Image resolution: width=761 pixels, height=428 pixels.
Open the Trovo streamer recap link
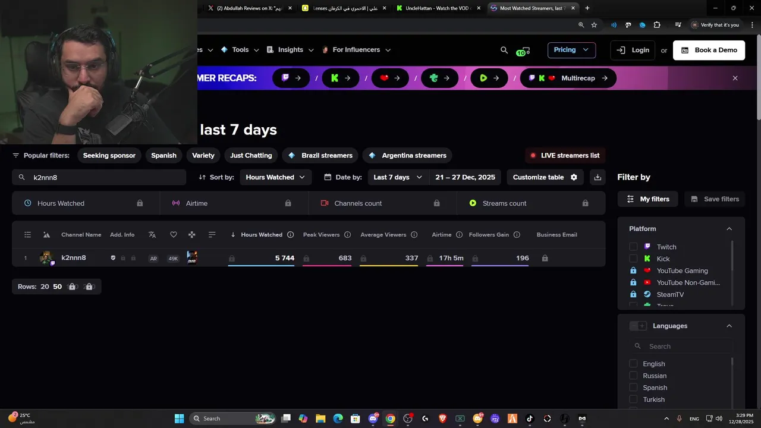tap(439, 78)
